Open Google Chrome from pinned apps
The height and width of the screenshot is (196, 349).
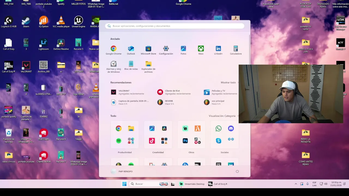[113, 50]
